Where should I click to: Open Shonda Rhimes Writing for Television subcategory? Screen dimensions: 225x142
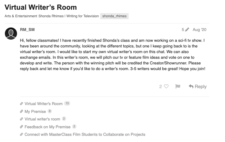pos(69,16)
